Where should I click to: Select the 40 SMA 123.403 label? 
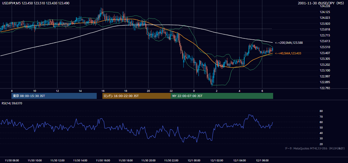[x=288, y=53]
